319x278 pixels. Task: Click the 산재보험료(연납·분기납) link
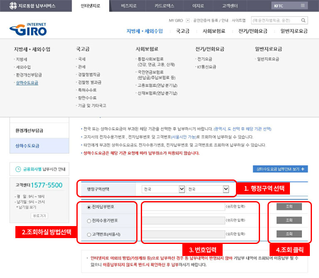coord(157,93)
